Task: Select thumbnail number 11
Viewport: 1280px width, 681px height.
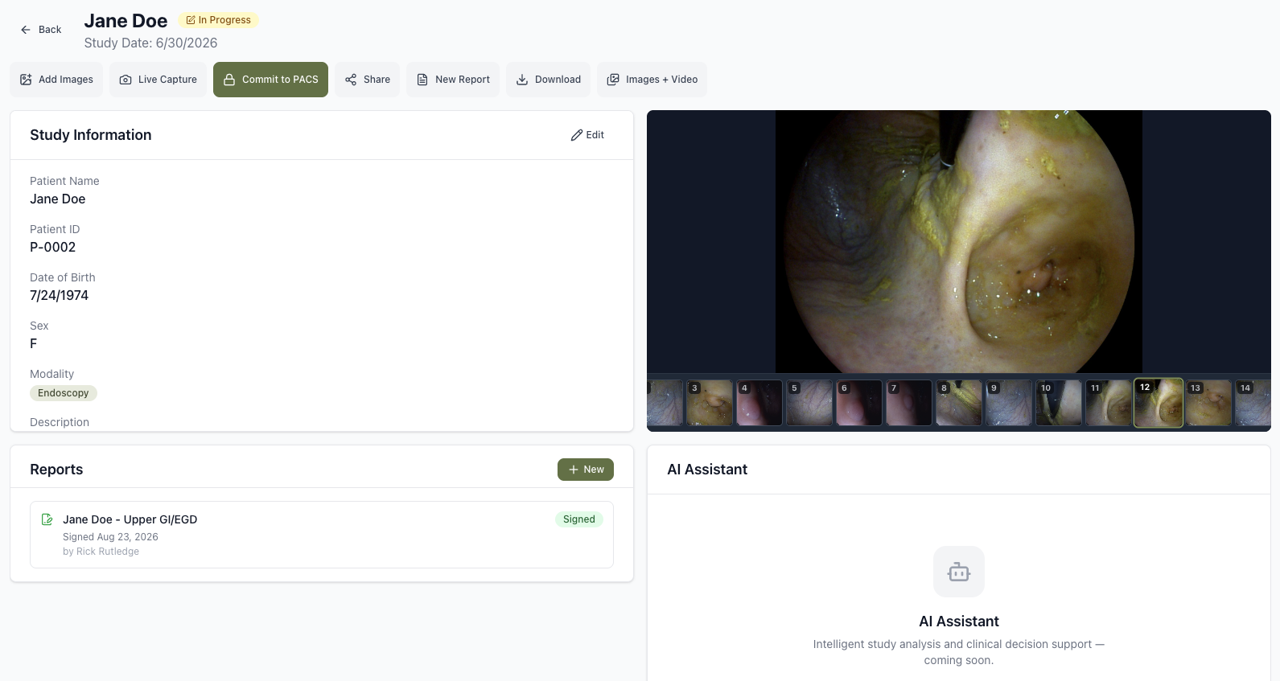Action: click(x=1108, y=403)
